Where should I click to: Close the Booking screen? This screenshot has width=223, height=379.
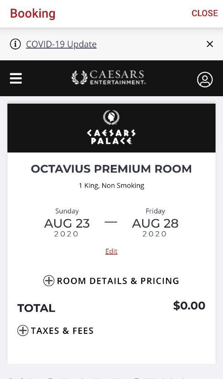click(204, 13)
